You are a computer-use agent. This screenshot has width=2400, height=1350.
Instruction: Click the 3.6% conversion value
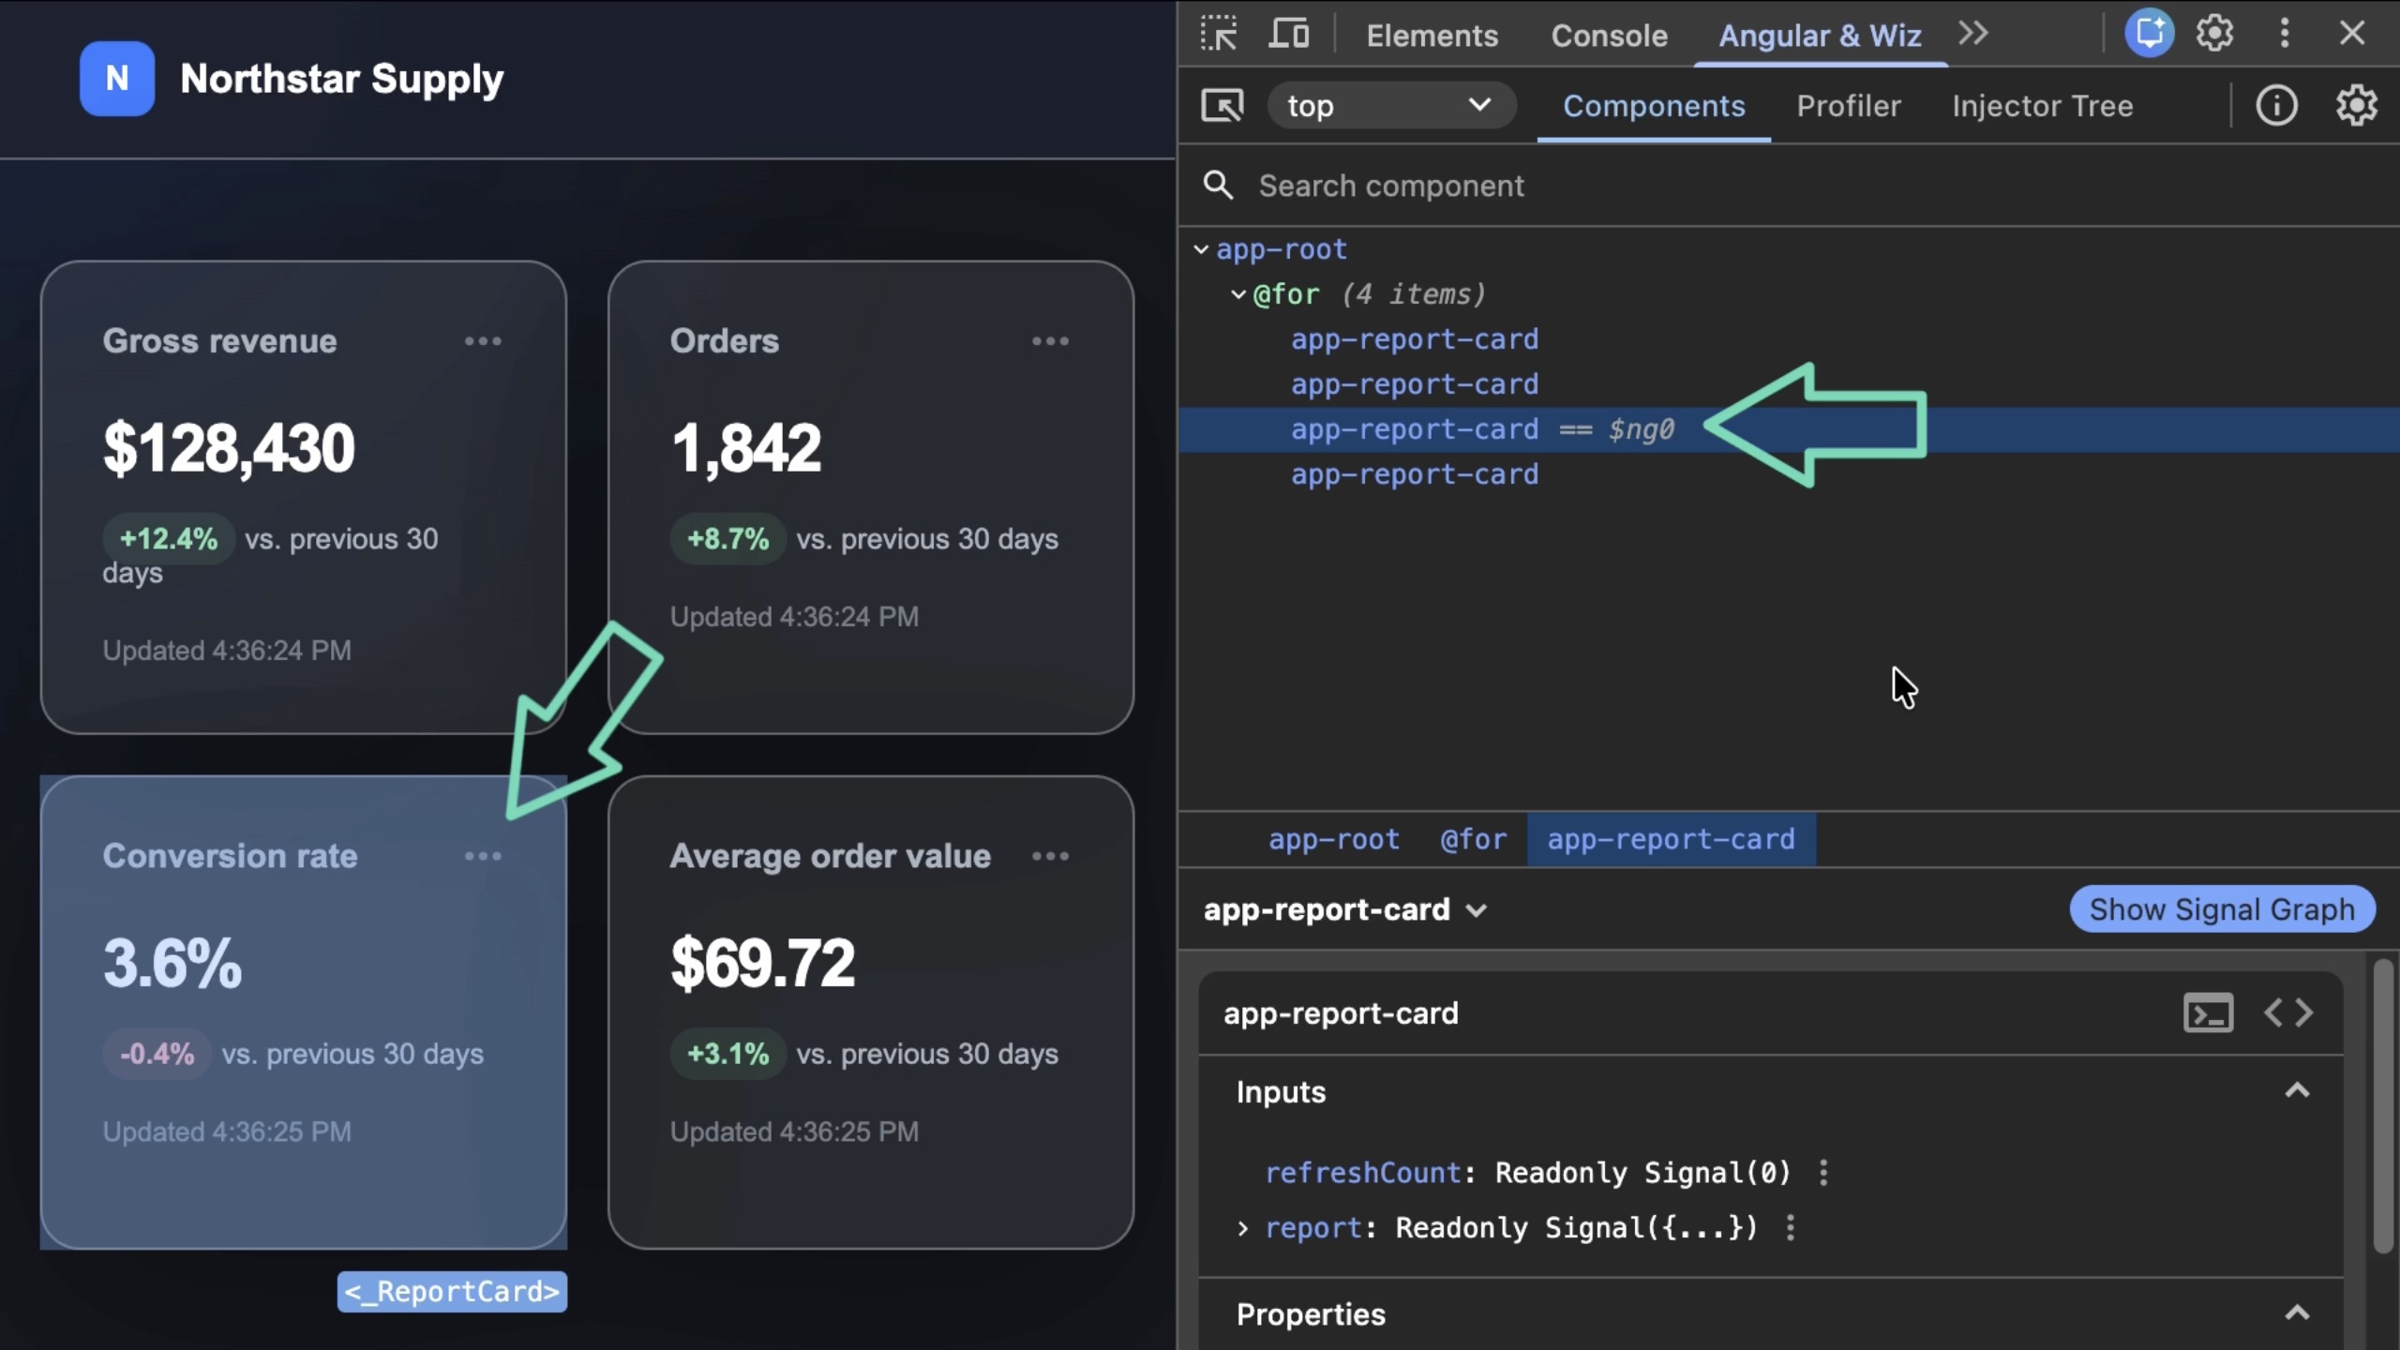click(x=172, y=964)
